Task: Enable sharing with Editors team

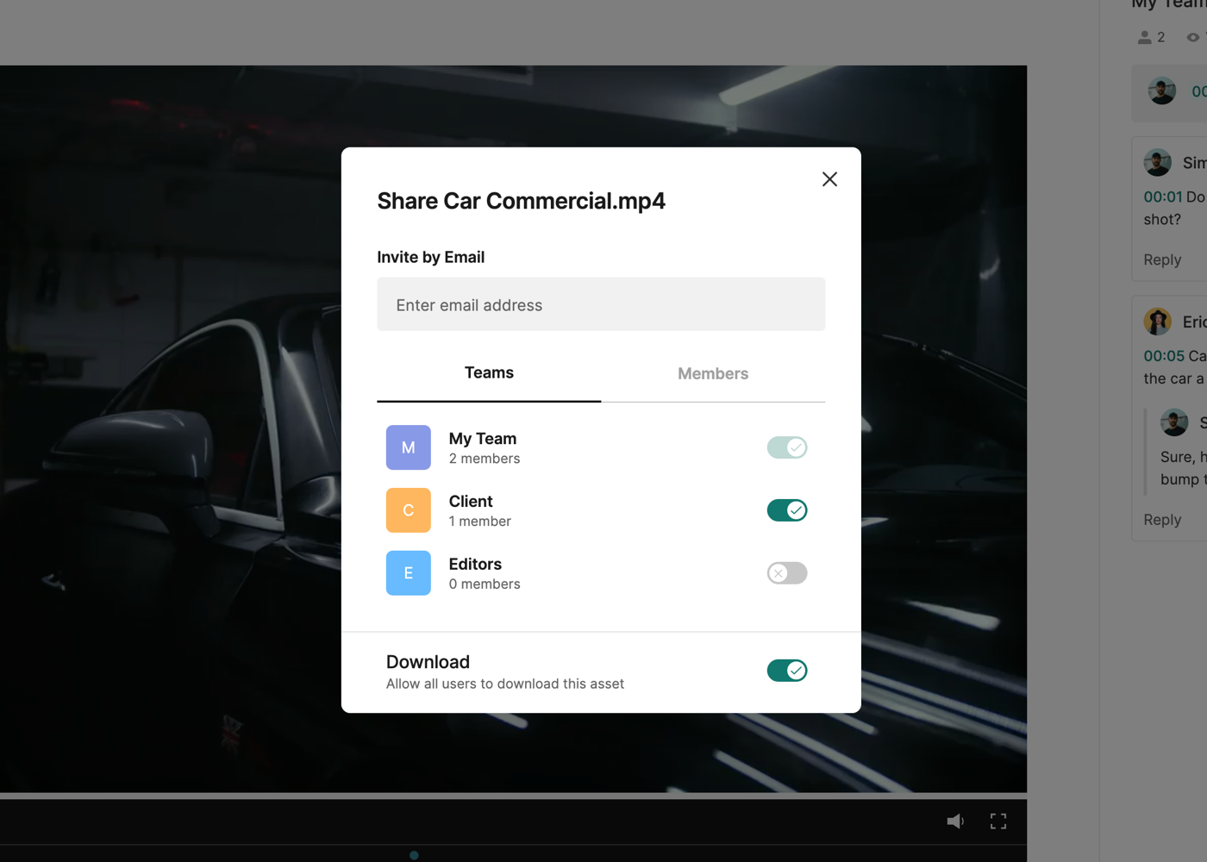Action: coord(786,573)
